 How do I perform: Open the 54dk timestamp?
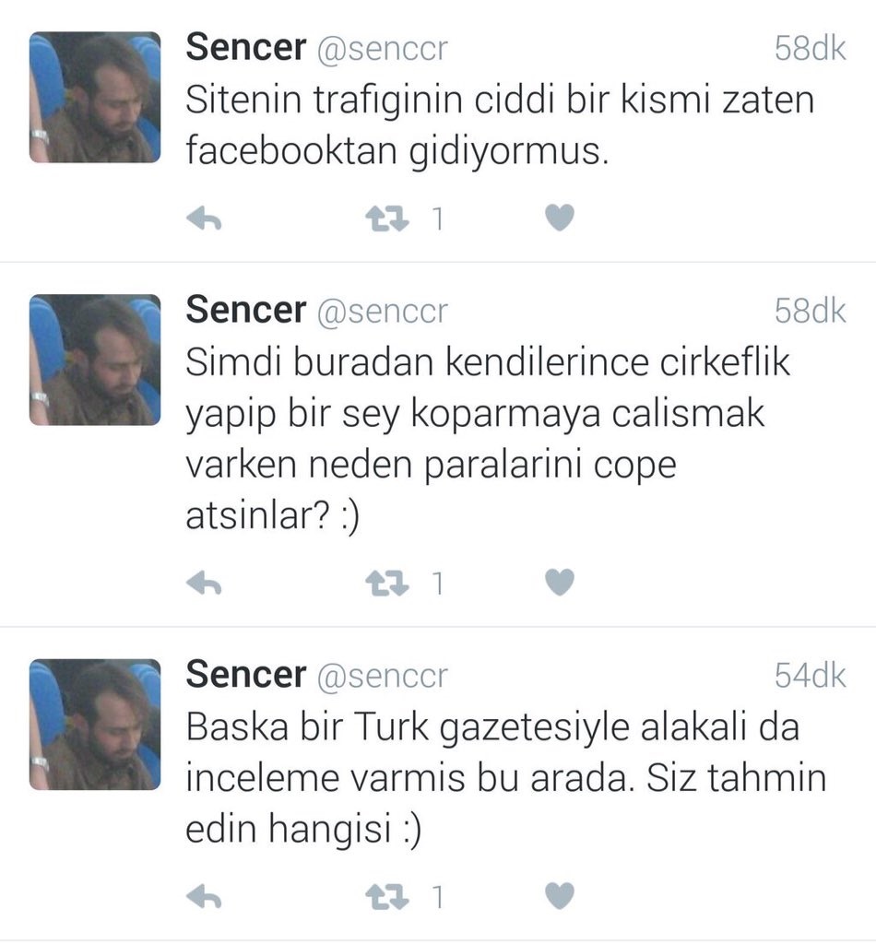tap(811, 676)
